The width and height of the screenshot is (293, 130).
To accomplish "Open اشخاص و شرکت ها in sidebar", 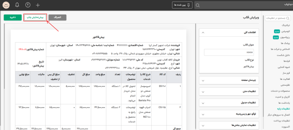I will 280,49.
